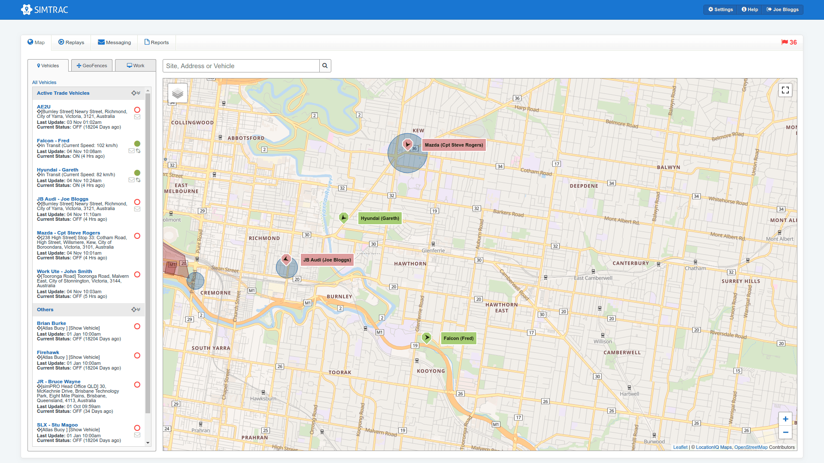Click the Hyundai (Gareth) map label
This screenshot has height=463, width=824.
380,218
